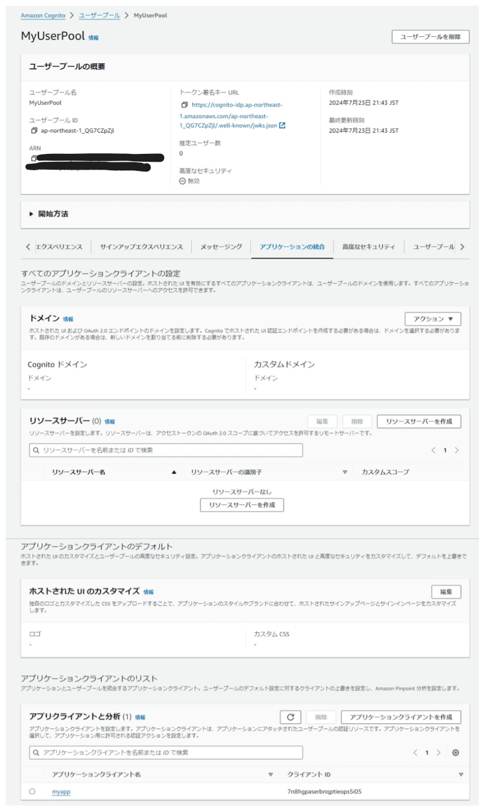Go to next page in app clients pager

point(439,753)
